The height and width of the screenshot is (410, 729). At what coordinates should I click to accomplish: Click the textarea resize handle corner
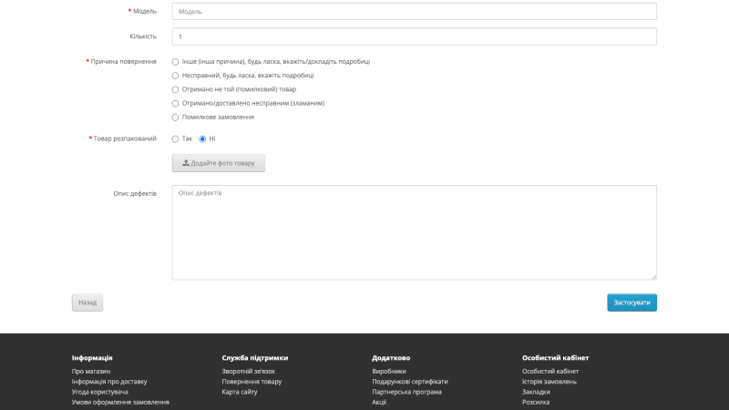pos(653,277)
